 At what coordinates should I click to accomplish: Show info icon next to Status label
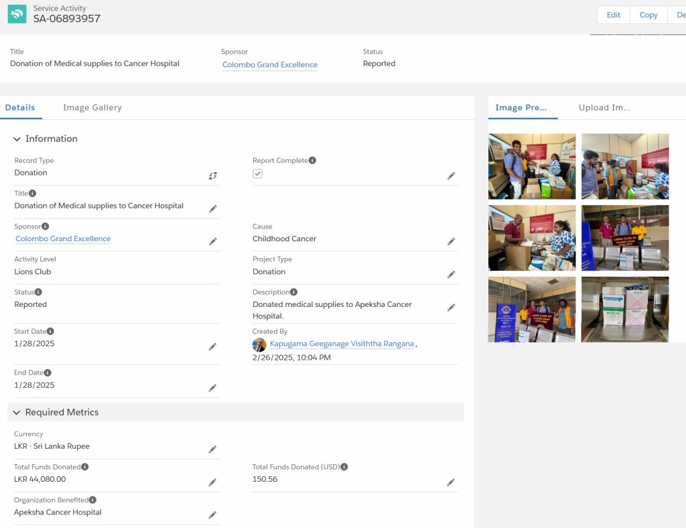pyautogui.click(x=38, y=291)
